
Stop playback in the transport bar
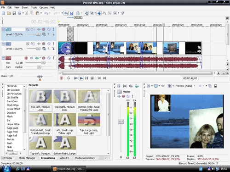coord(92,78)
